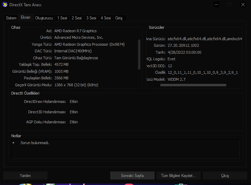Click the Görüntü Belleği (VRAM) label
Viewport: 251px width, 185px height.
pos(32,71)
